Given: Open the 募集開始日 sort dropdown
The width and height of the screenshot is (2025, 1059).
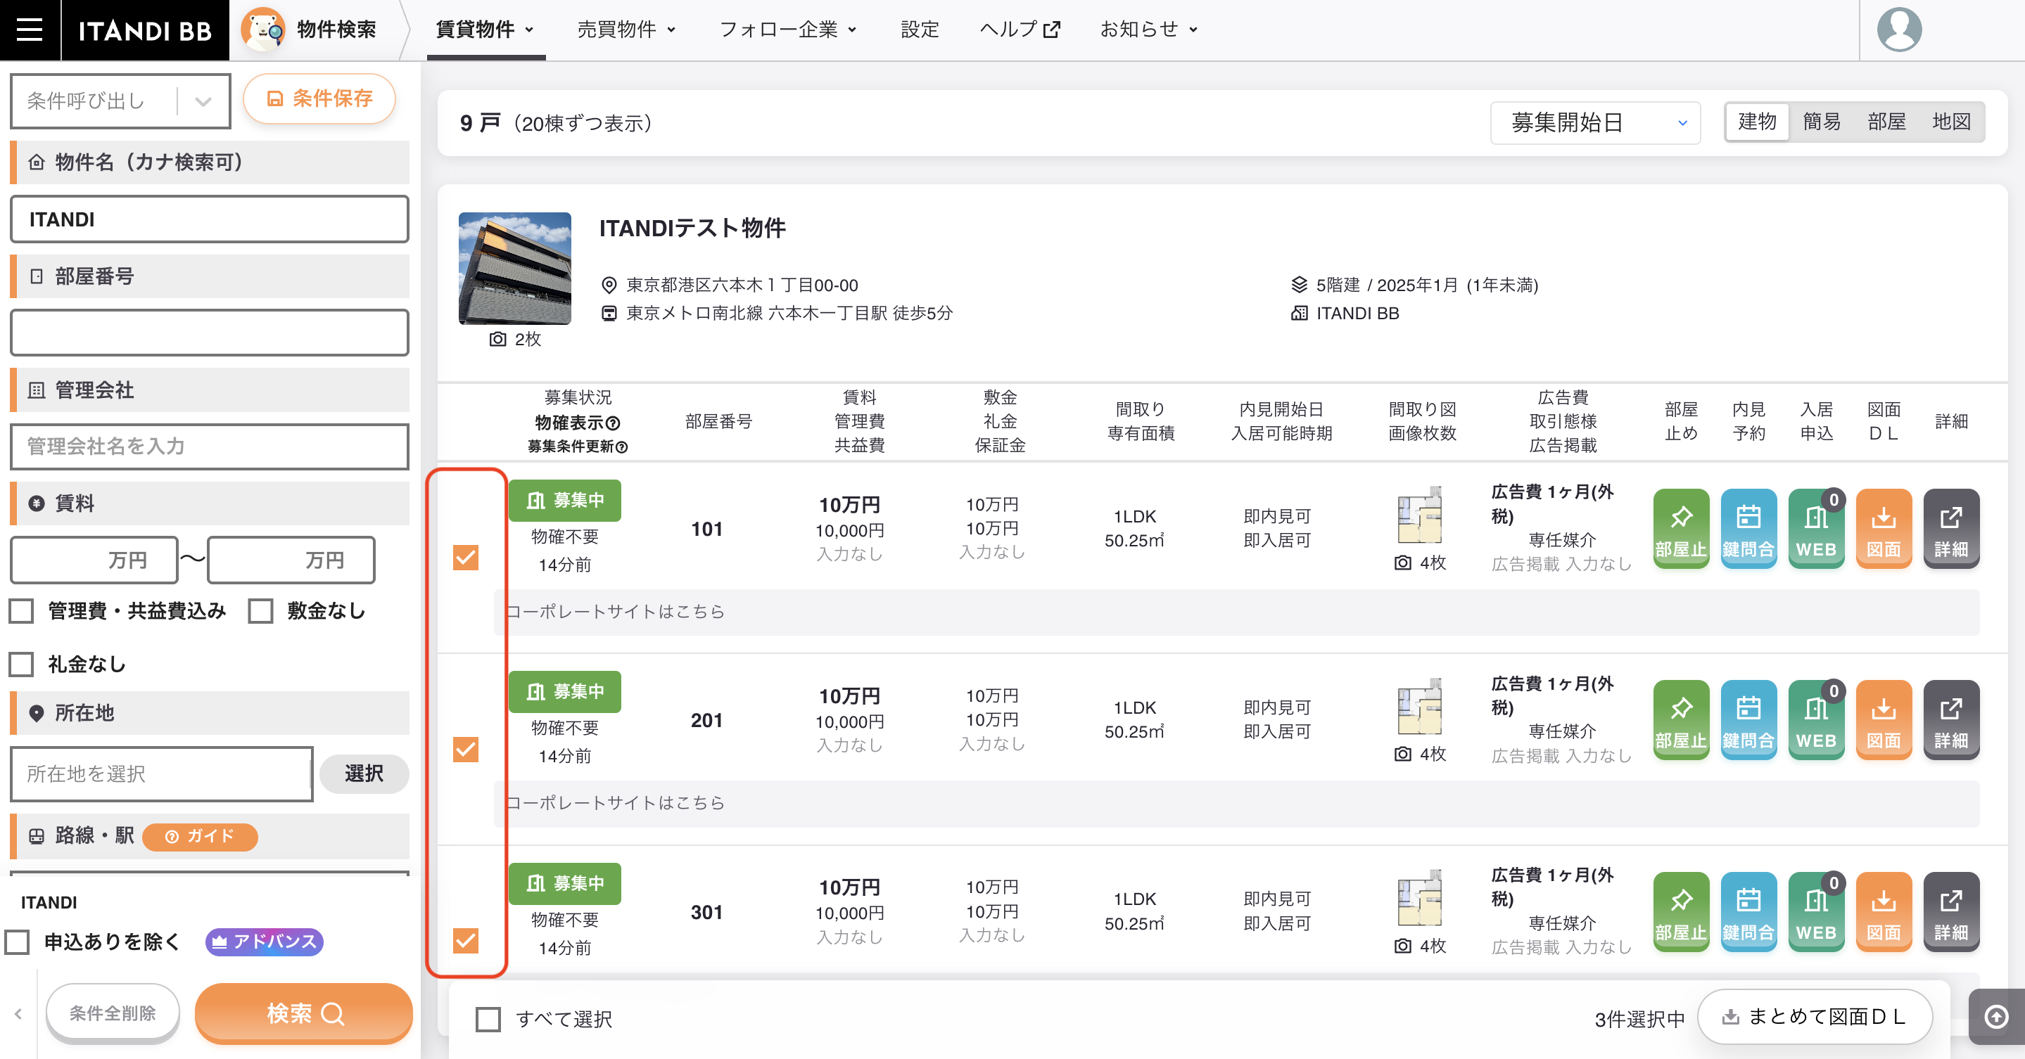Looking at the screenshot, I should pyautogui.click(x=1595, y=122).
